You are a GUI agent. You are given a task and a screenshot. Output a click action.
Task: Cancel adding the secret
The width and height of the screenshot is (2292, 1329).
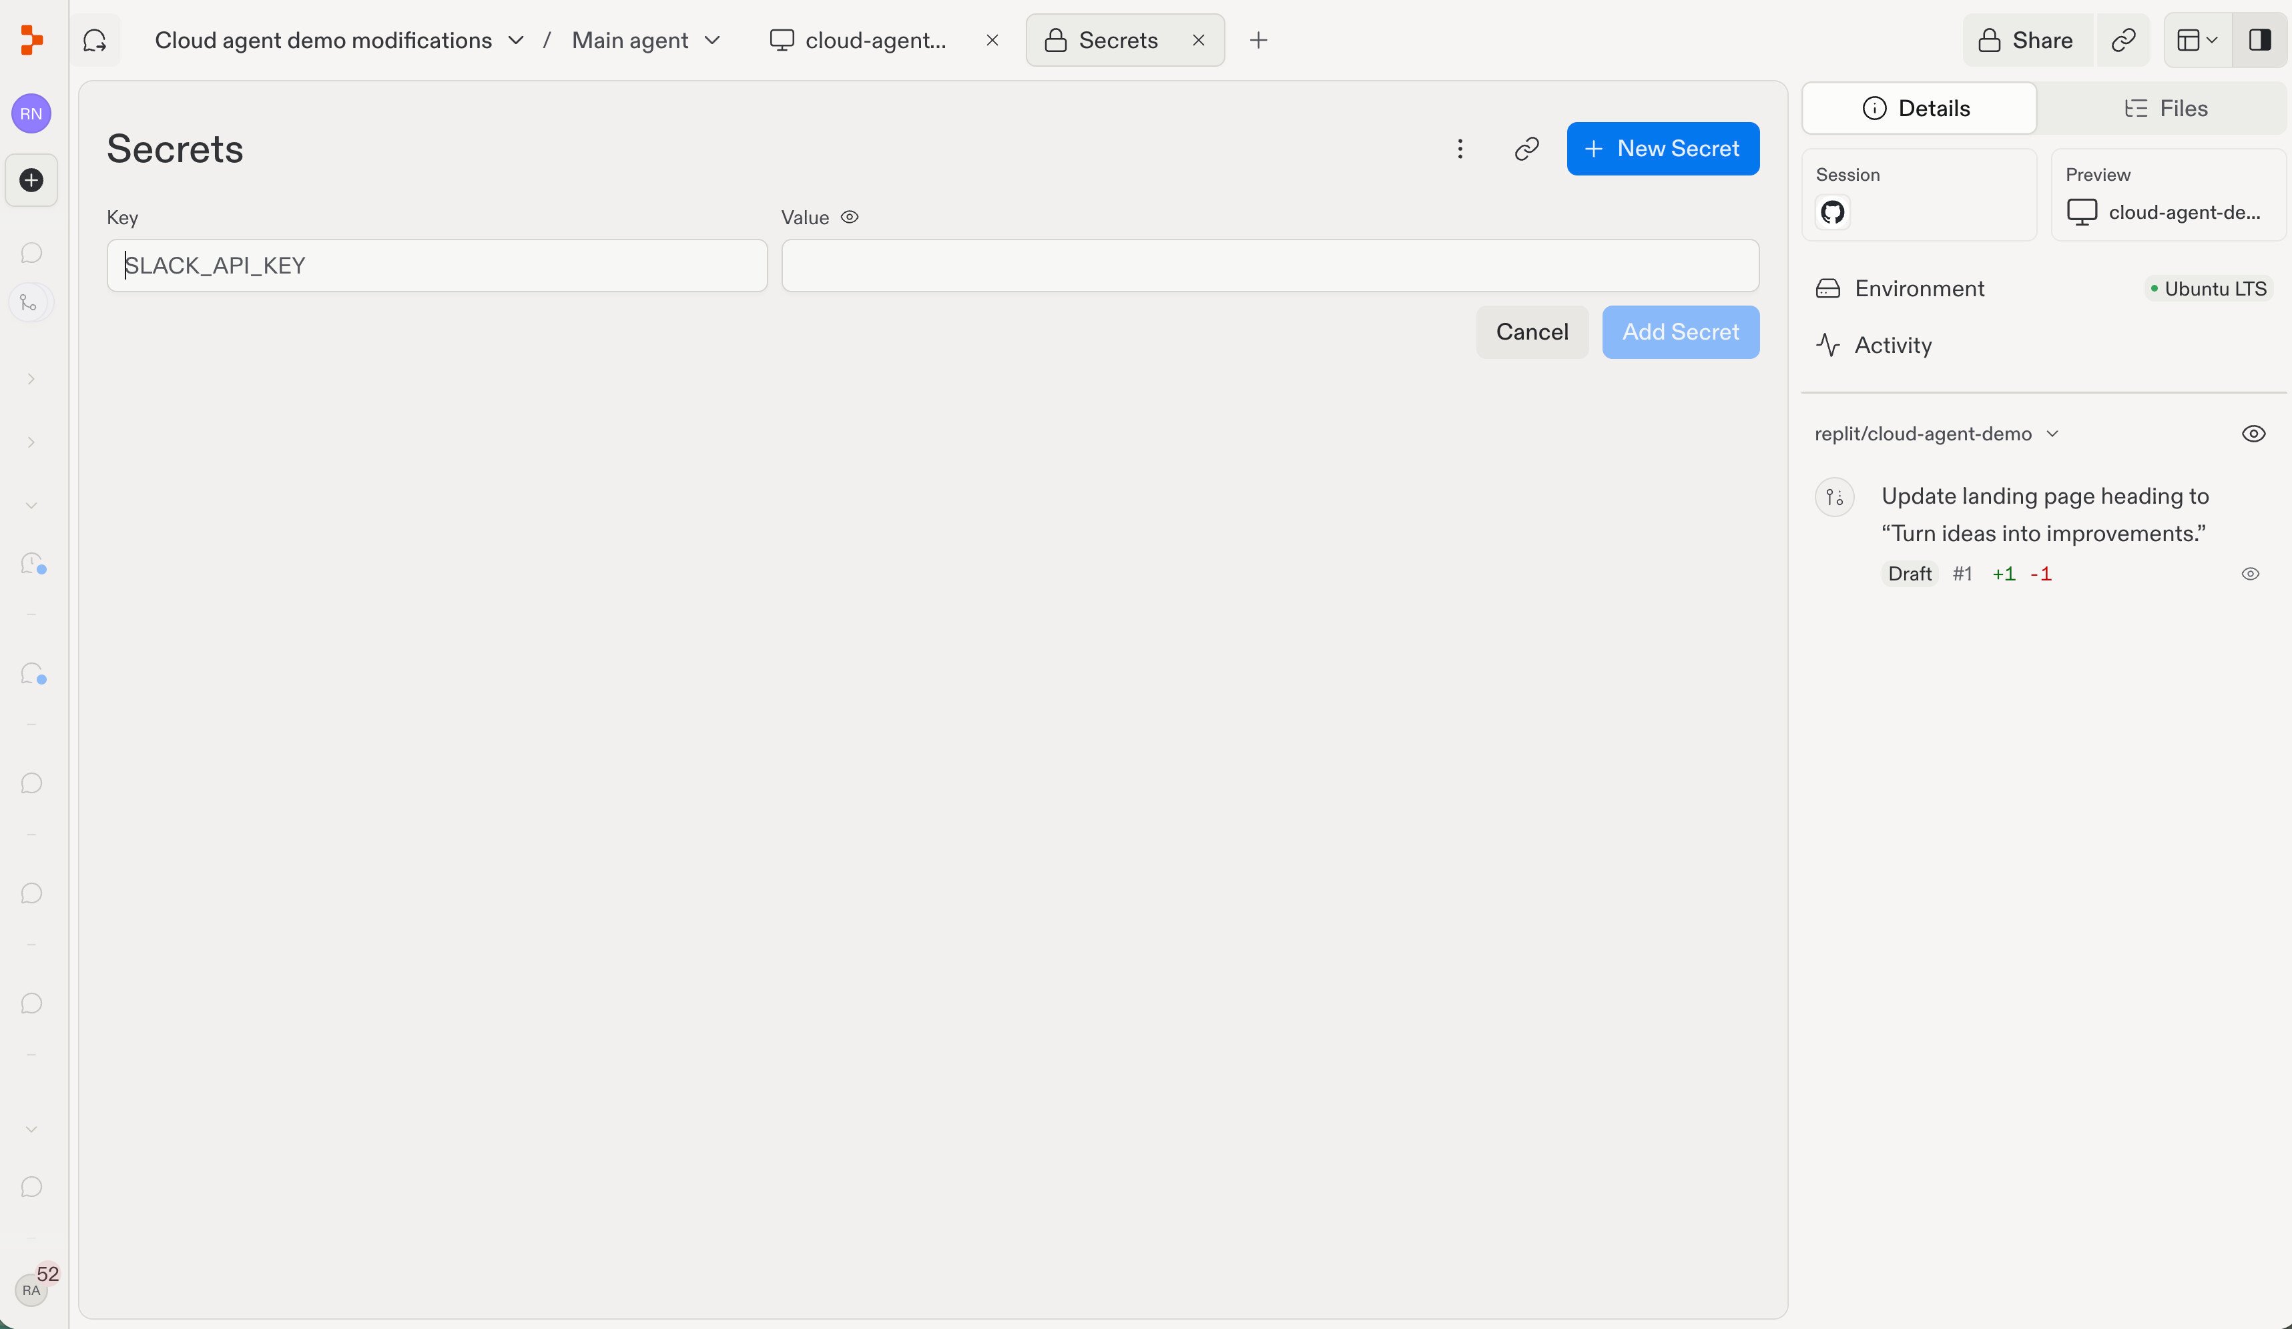point(1532,332)
